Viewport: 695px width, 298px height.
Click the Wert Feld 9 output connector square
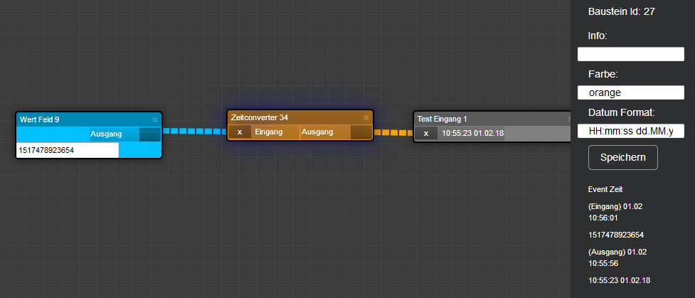coord(150,134)
